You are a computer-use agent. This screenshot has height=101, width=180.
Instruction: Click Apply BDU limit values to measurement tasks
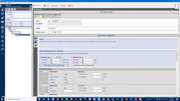(84, 65)
